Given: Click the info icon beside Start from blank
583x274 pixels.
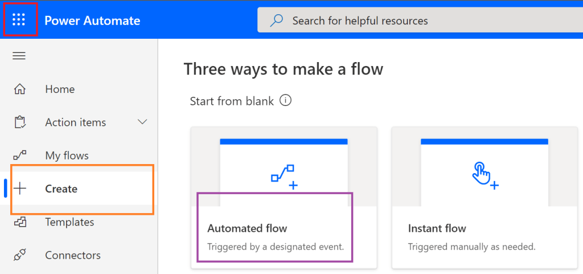Looking at the screenshot, I should click(286, 101).
